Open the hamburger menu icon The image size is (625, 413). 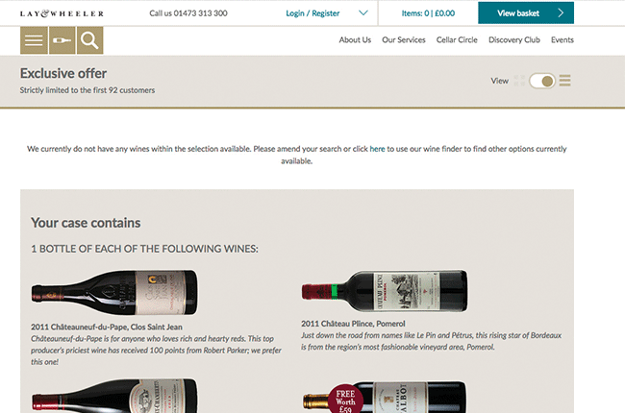coord(34,40)
